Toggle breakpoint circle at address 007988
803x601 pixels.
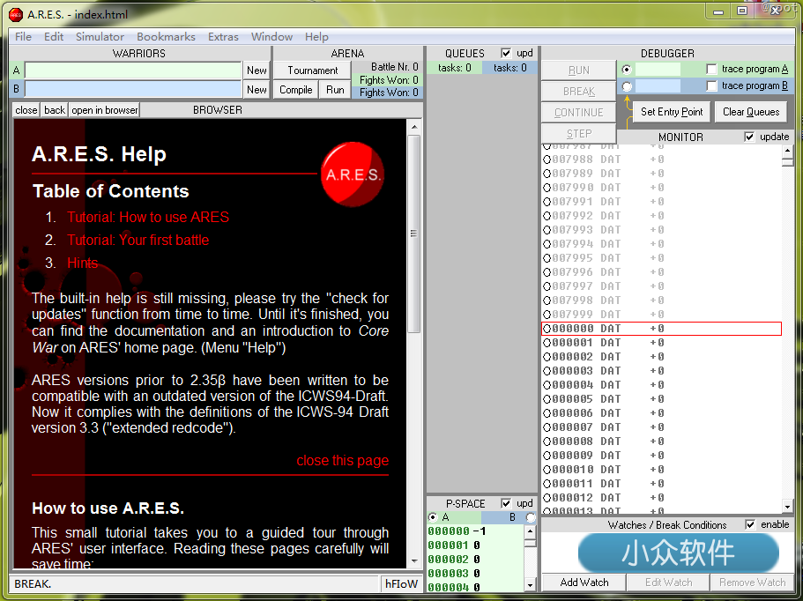[x=547, y=160]
